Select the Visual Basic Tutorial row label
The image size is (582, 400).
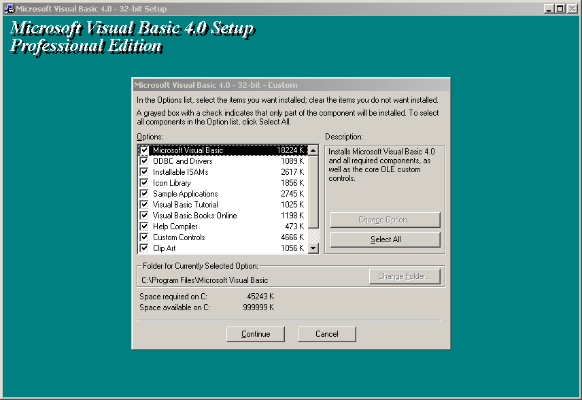point(185,205)
